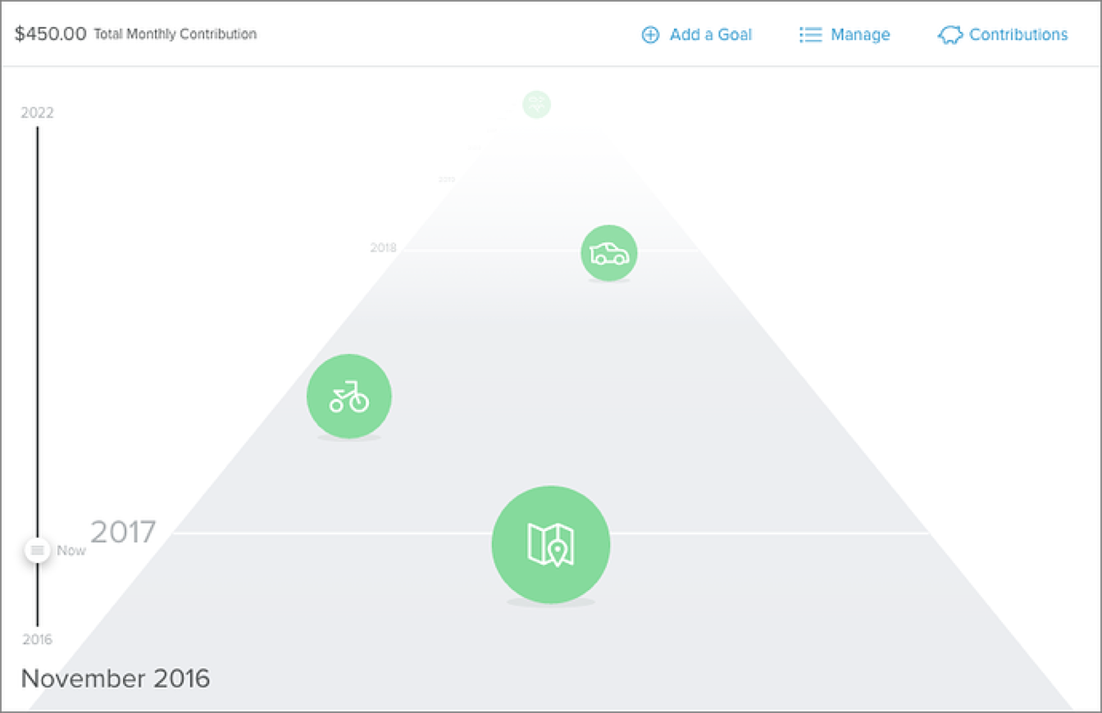Click the 2022 label on the timeline
Screen dimensions: 1102x713
coord(37,113)
